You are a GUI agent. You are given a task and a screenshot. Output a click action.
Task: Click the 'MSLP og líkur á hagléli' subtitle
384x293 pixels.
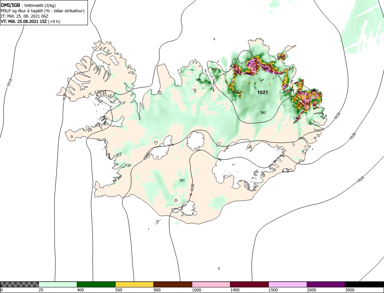point(43,11)
